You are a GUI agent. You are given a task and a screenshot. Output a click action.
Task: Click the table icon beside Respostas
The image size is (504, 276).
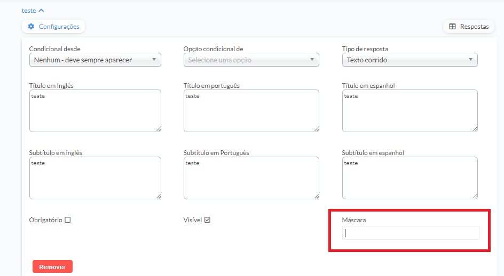(452, 26)
